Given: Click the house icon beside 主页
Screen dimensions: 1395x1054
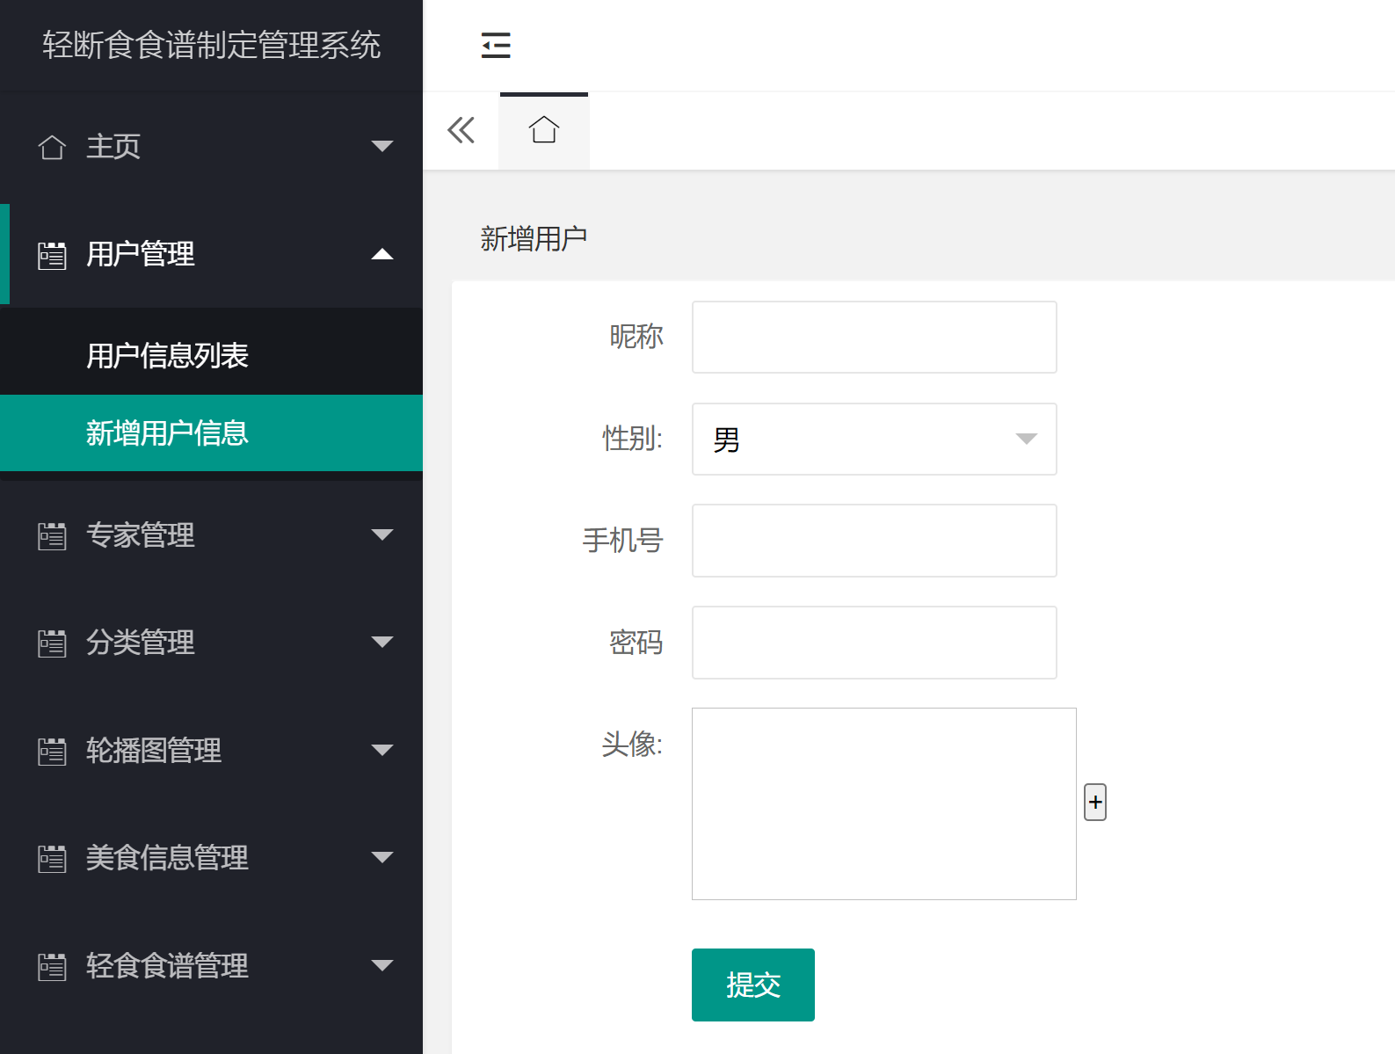Looking at the screenshot, I should 52,147.
